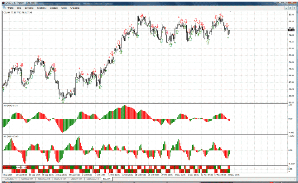Open the Файл menu
The width and height of the screenshot is (298, 183).
[x=10, y=8]
